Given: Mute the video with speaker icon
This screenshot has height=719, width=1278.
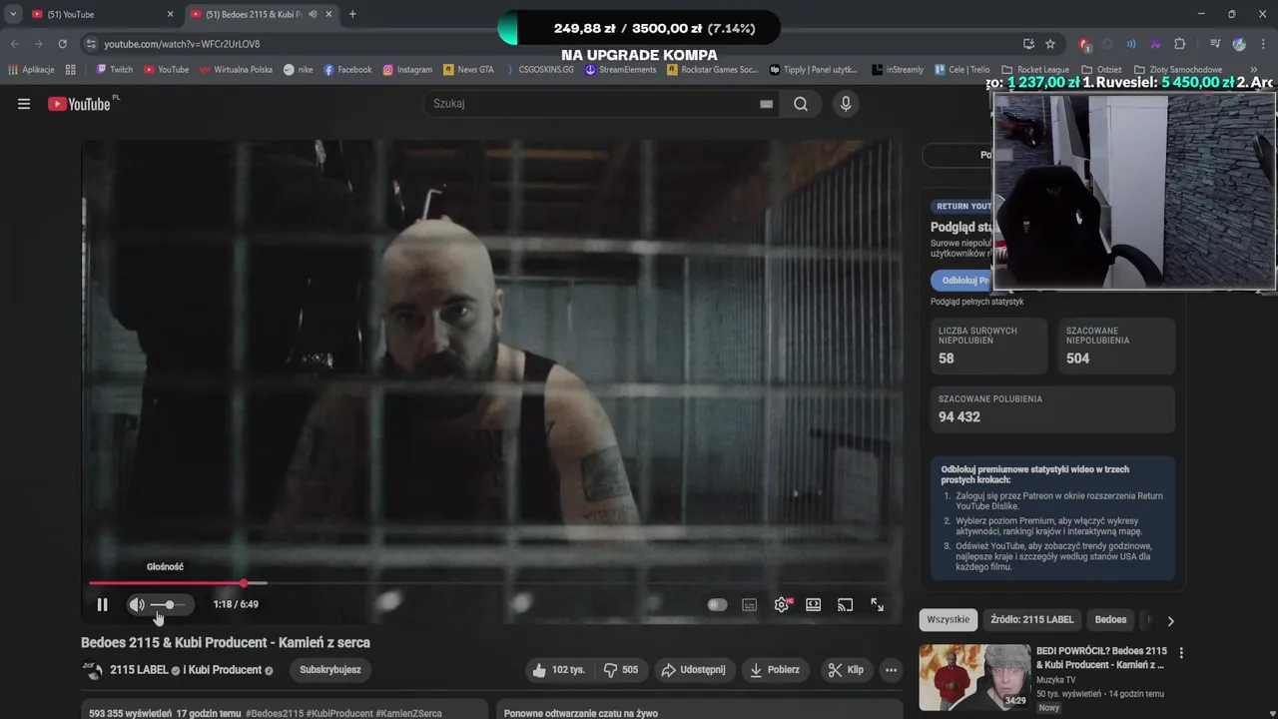Looking at the screenshot, I should point(137,604).
